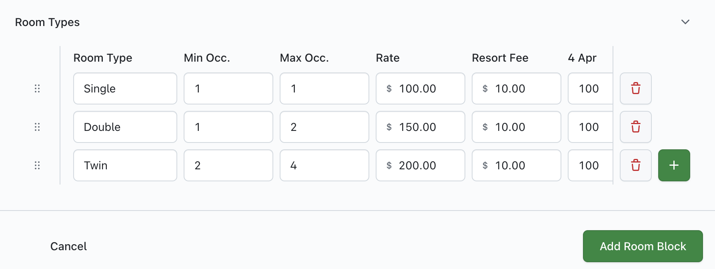The width and height of the screenshot is (715, 269).
Task: Delete the Single room type row
Action: [635, 88]
